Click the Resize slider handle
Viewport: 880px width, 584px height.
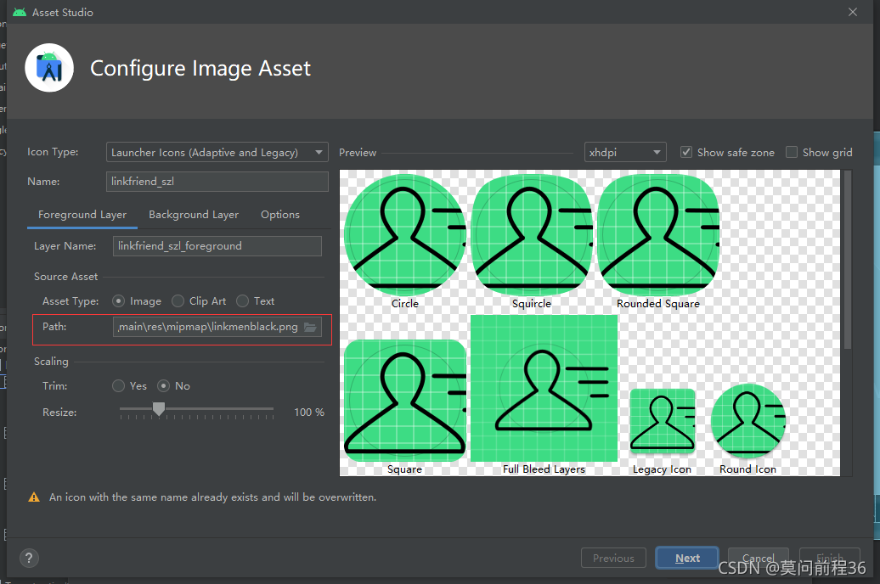pos(159,409)
